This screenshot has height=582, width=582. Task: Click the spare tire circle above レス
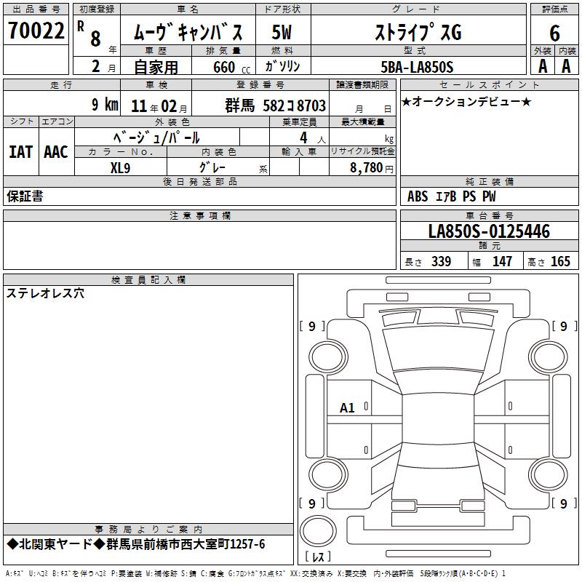318,530
